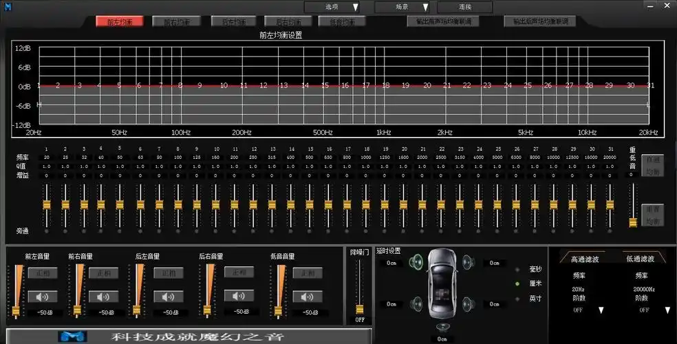The height and width of the screenshot is (344, 677).
Task: Mute the 前左音量 channel speaker button
Action: pos(42,297)
